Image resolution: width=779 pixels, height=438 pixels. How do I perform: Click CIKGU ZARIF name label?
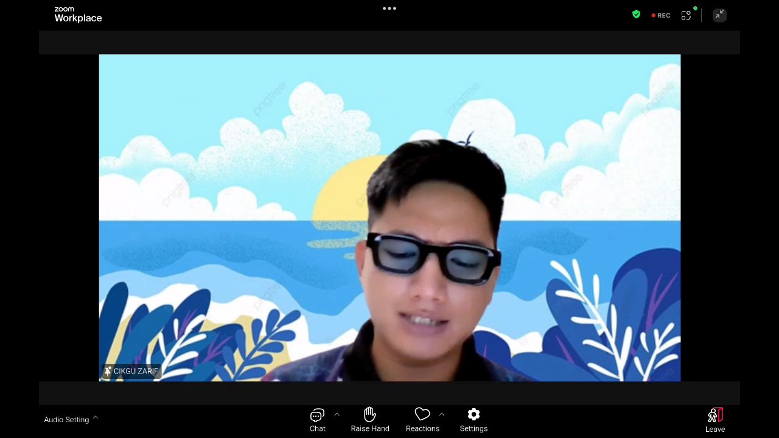(x=131, y=371)
